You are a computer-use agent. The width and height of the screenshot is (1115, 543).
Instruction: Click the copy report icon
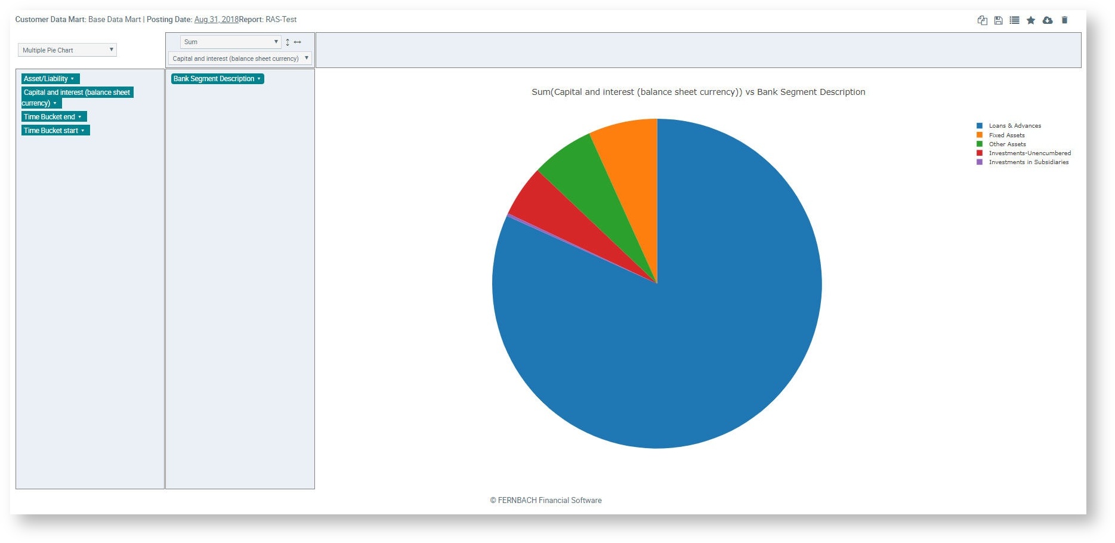click(x=982, y=20)
